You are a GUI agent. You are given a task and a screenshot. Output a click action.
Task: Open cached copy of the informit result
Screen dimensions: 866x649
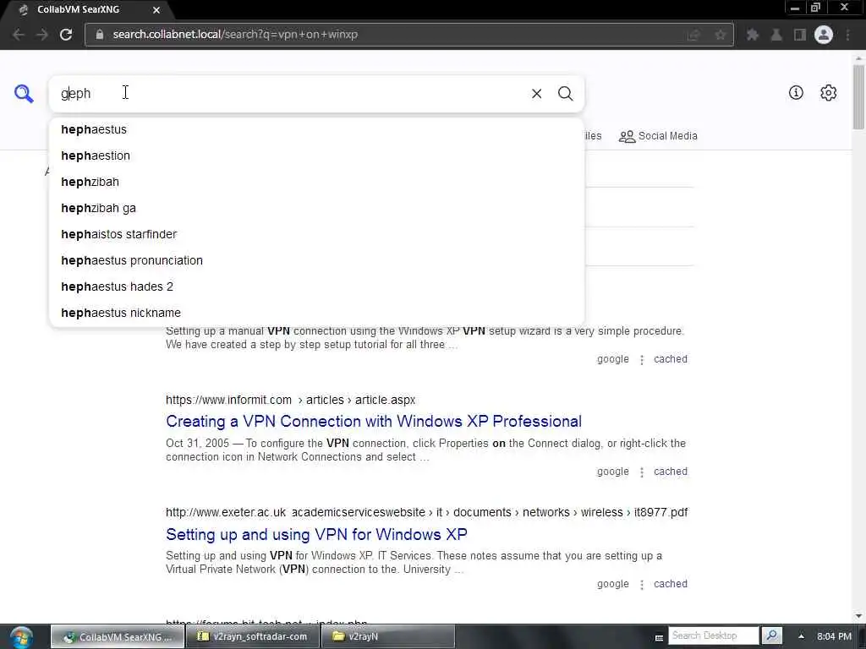coord(671,472)
